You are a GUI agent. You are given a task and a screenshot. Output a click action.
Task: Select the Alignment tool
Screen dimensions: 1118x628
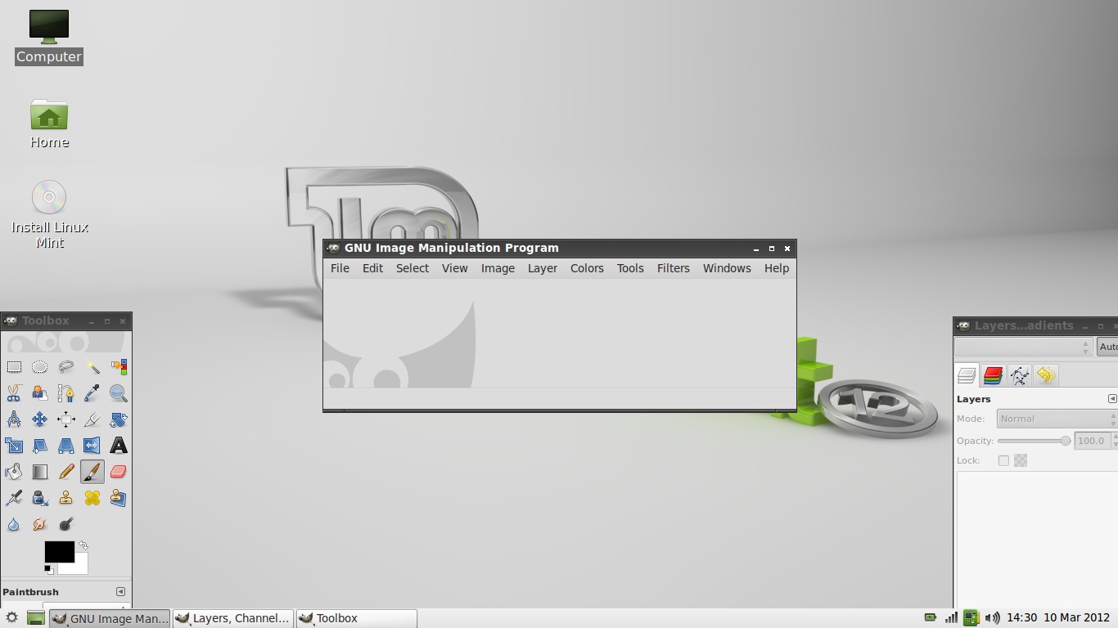click(66, 419)
